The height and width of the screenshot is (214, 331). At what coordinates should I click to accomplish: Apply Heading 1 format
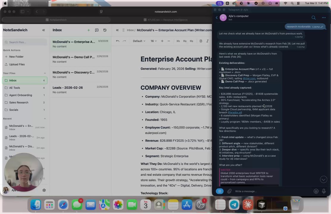click(178, 41)
